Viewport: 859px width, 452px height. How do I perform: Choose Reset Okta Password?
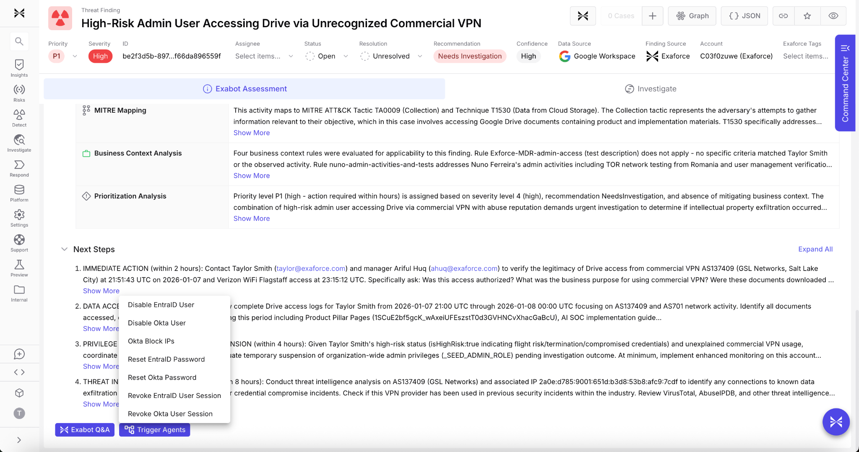[174, 377]
